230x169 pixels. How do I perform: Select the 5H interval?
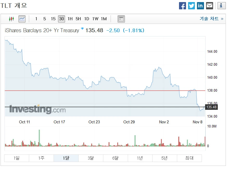pyautogui.click(x=78, y=19)
